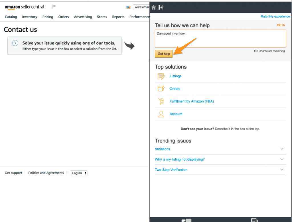Expand the Two-Step Verification chevron
Screen dimensions: 292x222
point(282,169)
